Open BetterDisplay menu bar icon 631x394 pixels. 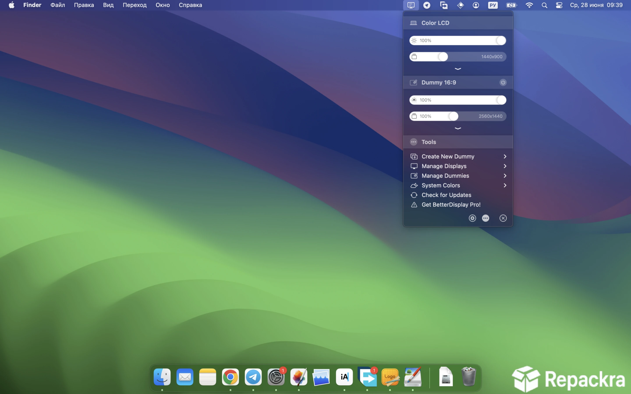point(411,5)
